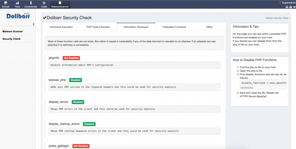
Task: Click the display_errors Disabled badge
Action: coord(78,102)
